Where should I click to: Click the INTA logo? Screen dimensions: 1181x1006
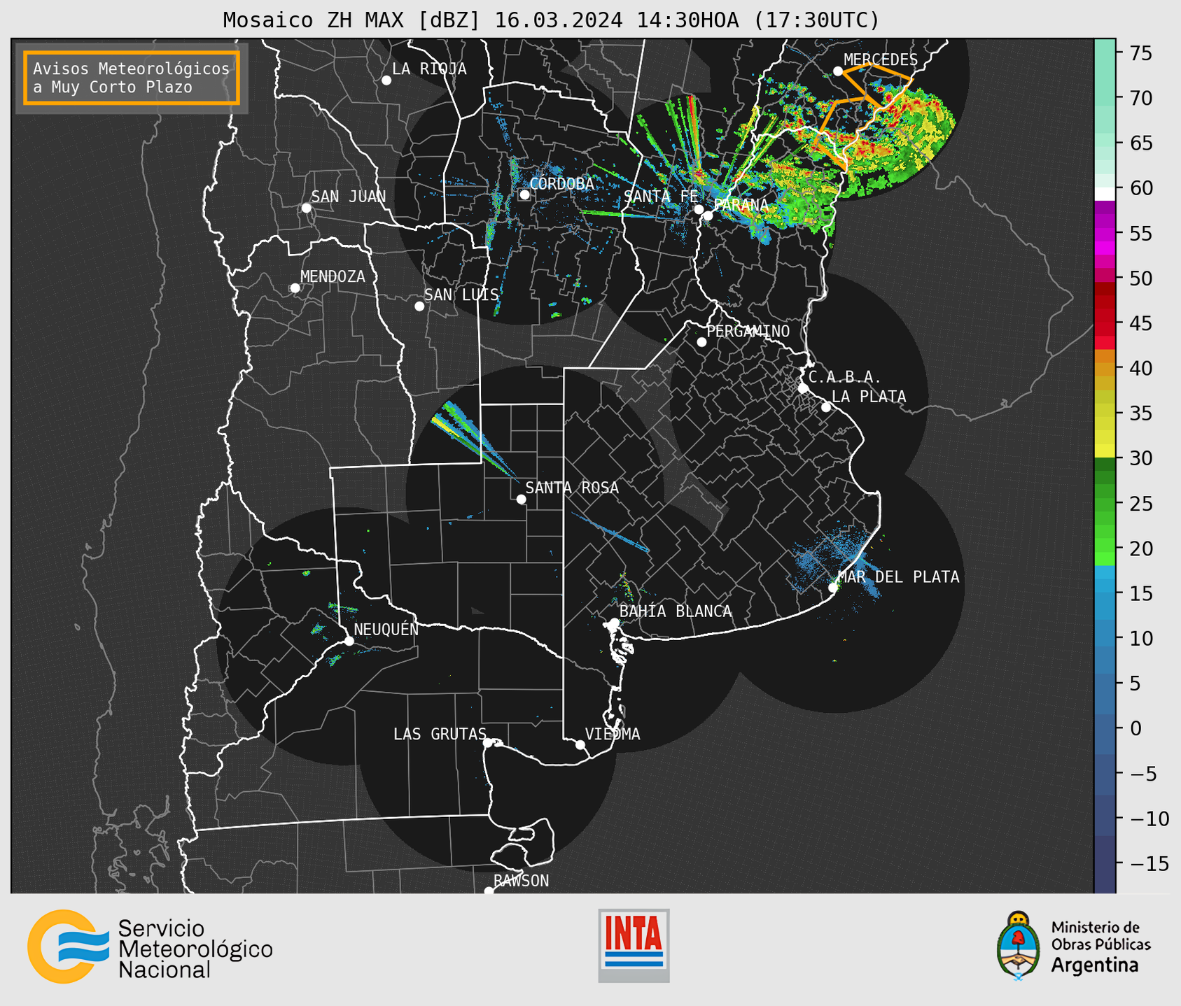click(634, 945)
